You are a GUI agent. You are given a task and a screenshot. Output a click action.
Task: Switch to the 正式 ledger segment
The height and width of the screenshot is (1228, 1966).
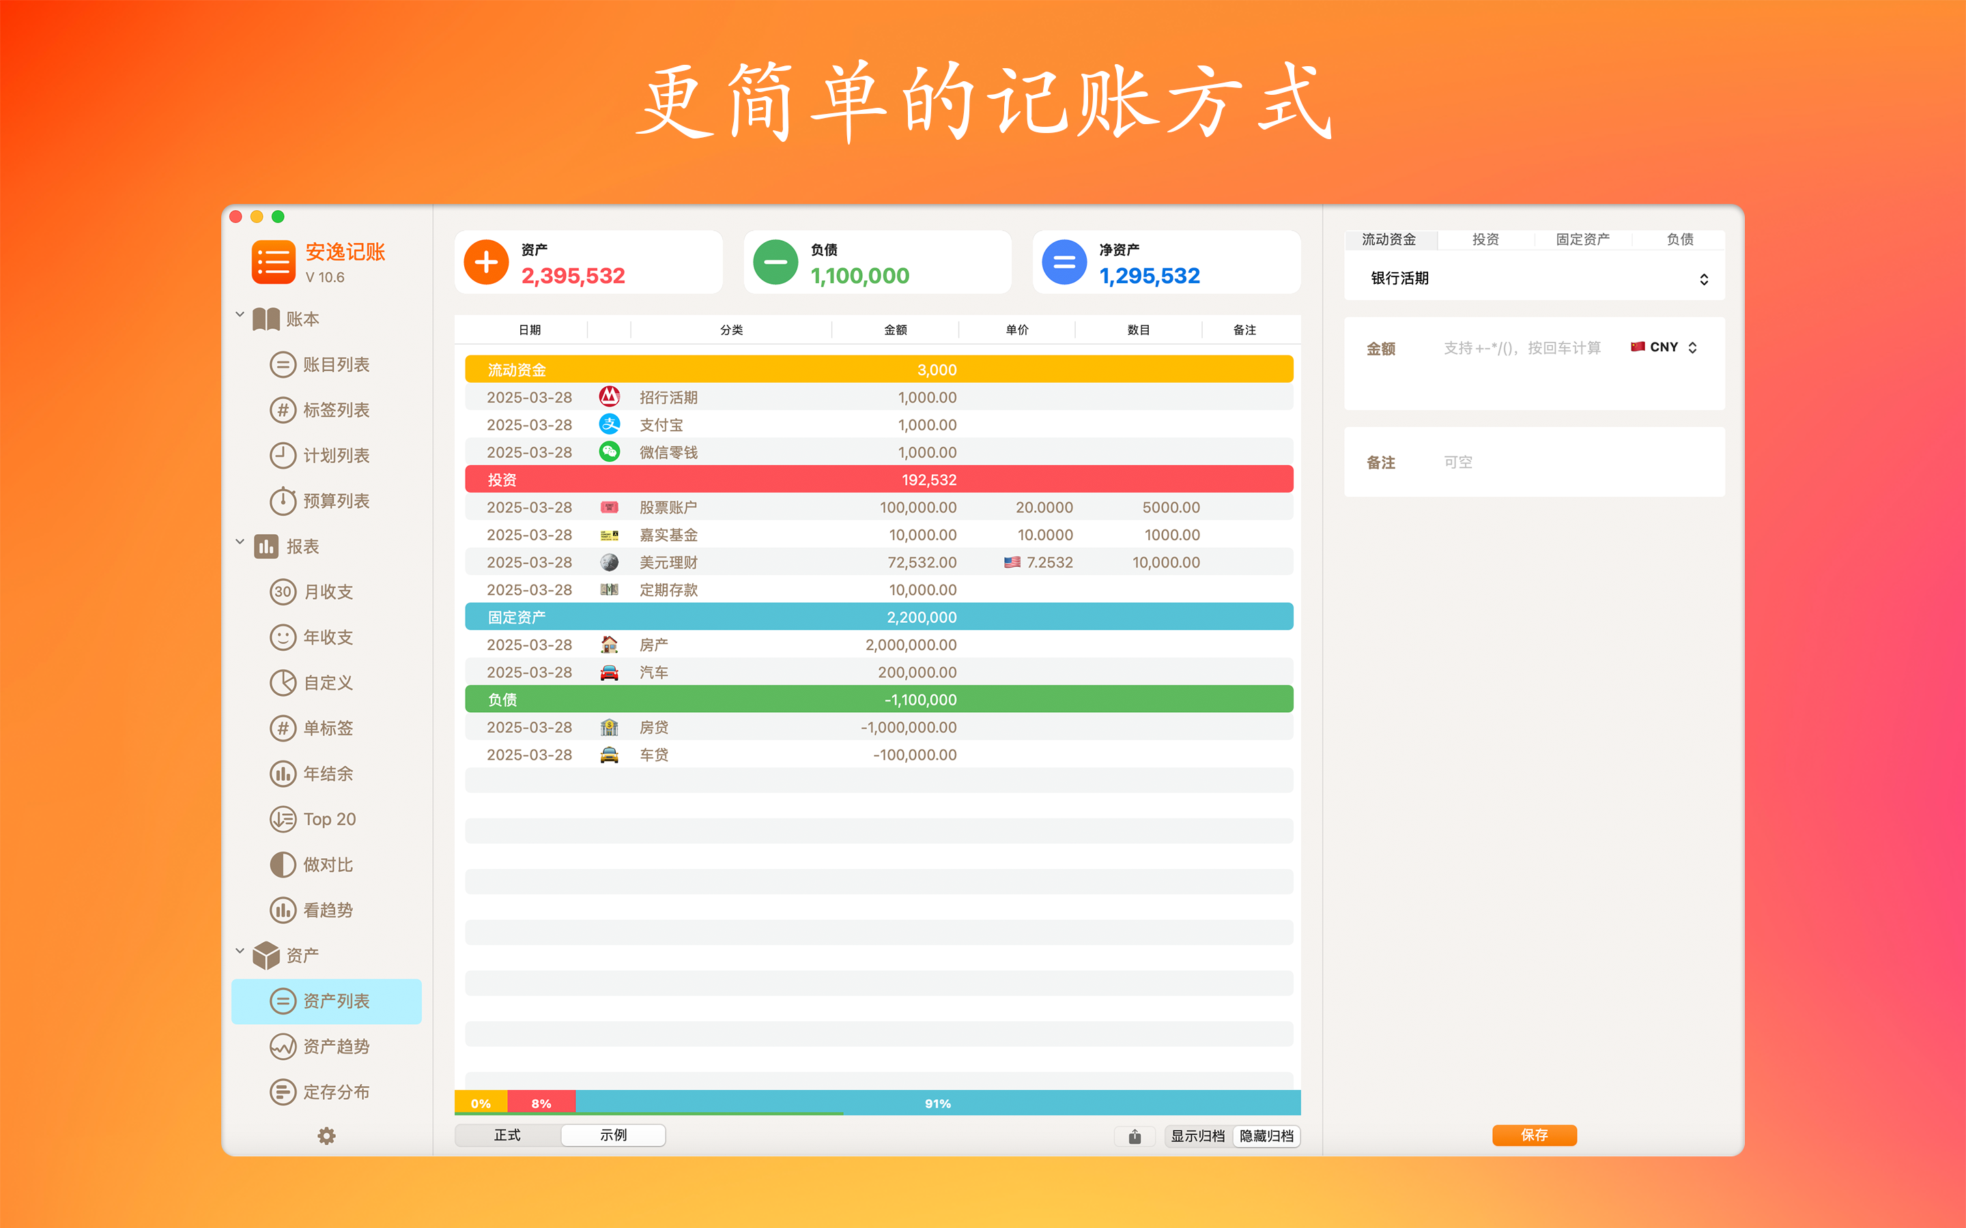pyautogui.click(x=508, y=1135)
